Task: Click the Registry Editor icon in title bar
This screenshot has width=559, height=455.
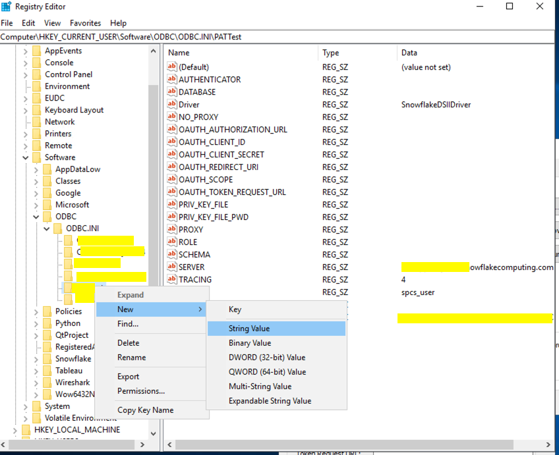Action: (x=7, y=6)
